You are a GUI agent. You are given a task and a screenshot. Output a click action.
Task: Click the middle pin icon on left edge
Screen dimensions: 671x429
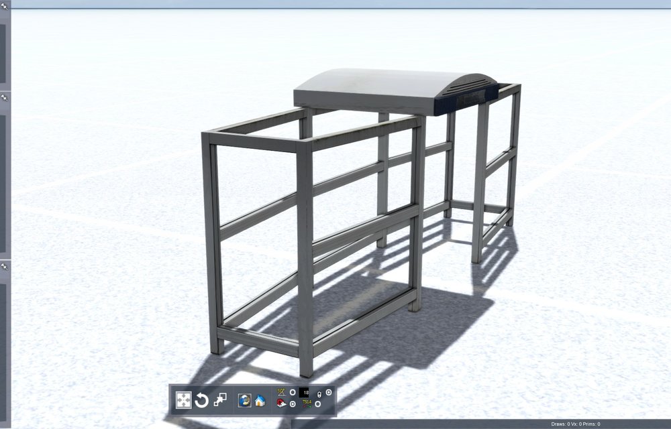click(x=5, y=98)
